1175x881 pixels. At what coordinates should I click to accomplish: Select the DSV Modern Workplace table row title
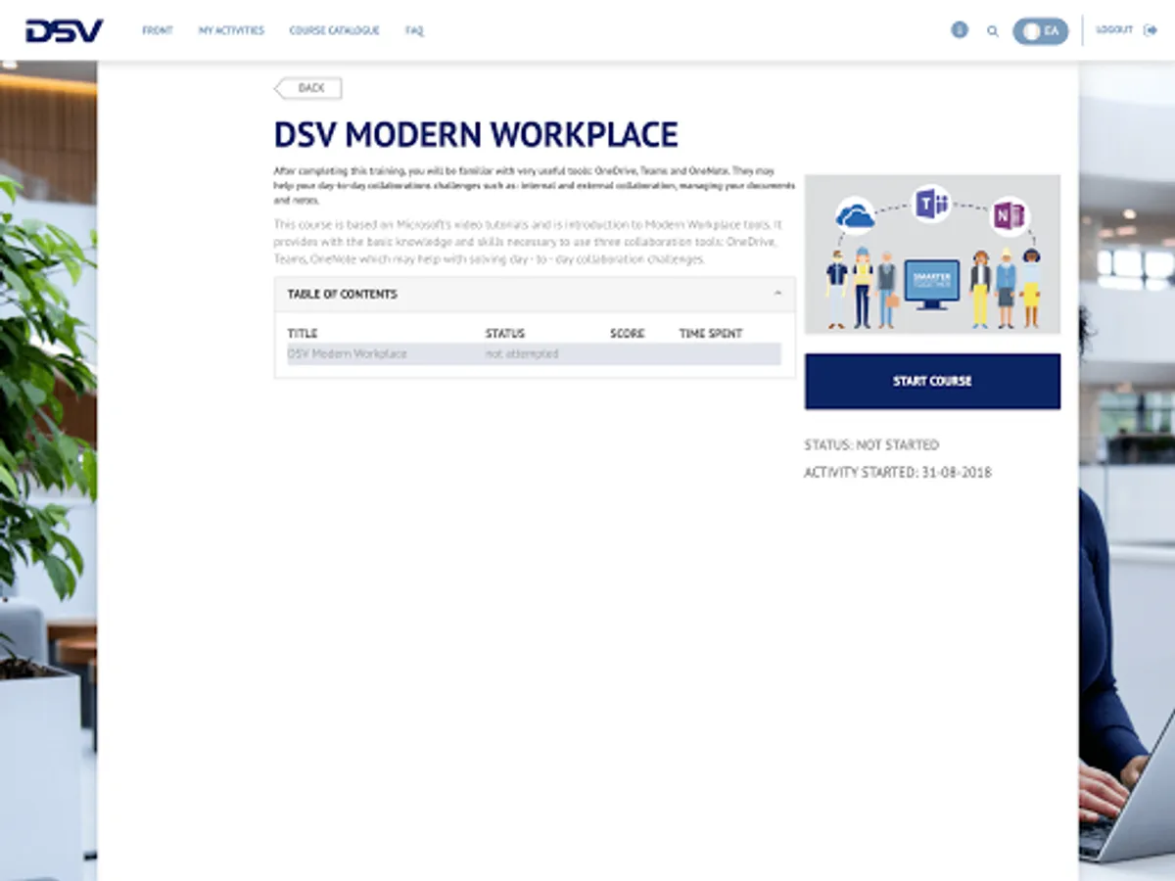point(347,353)
